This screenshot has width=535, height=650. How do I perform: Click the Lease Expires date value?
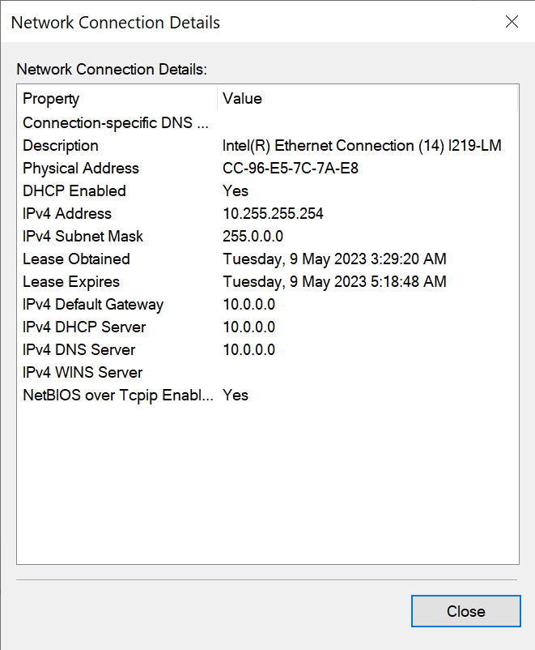click(334, 282)
